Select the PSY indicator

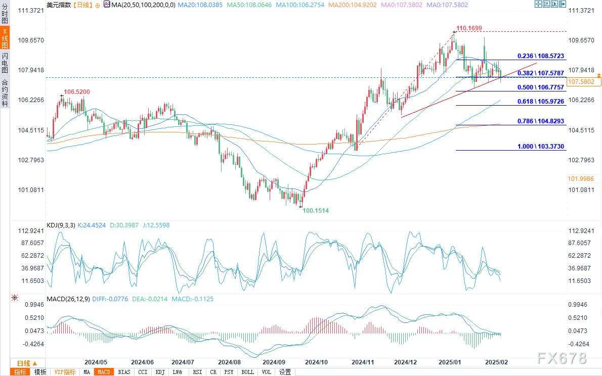pos(229,372)
